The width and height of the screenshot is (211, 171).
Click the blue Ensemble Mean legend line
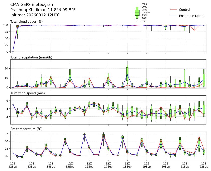point(173,16)
